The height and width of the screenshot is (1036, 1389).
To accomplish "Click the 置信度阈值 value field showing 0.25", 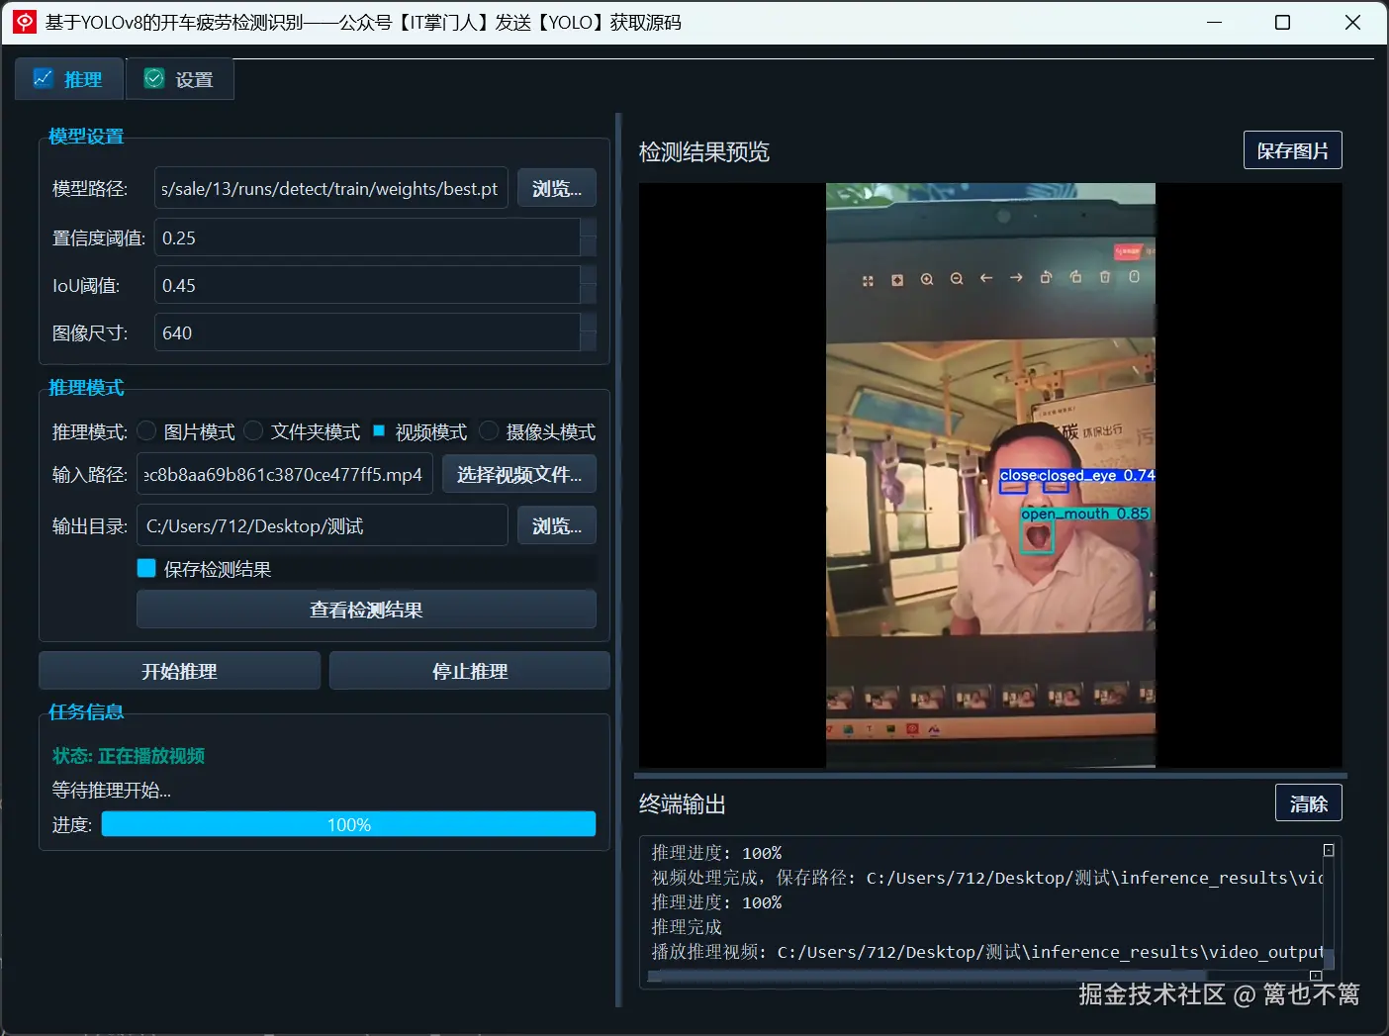I will [x=367, y=237].
